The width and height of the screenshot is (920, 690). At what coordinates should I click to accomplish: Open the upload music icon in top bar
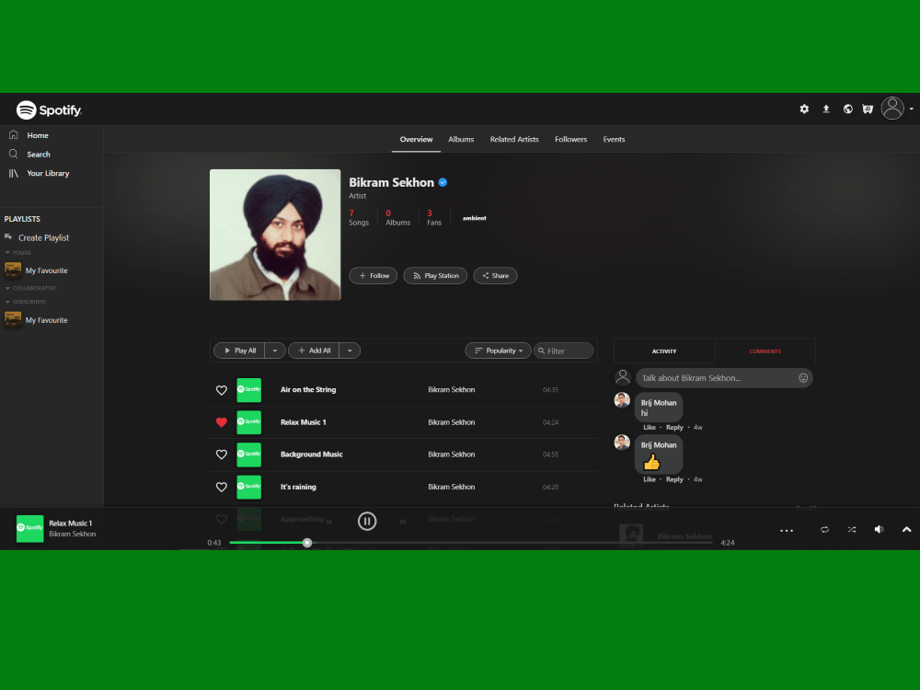(x=825, y=109)
